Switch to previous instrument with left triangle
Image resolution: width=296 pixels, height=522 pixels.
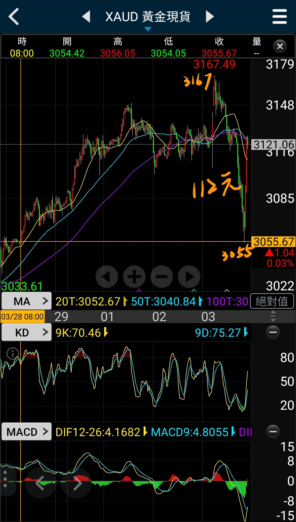(86, 16)
